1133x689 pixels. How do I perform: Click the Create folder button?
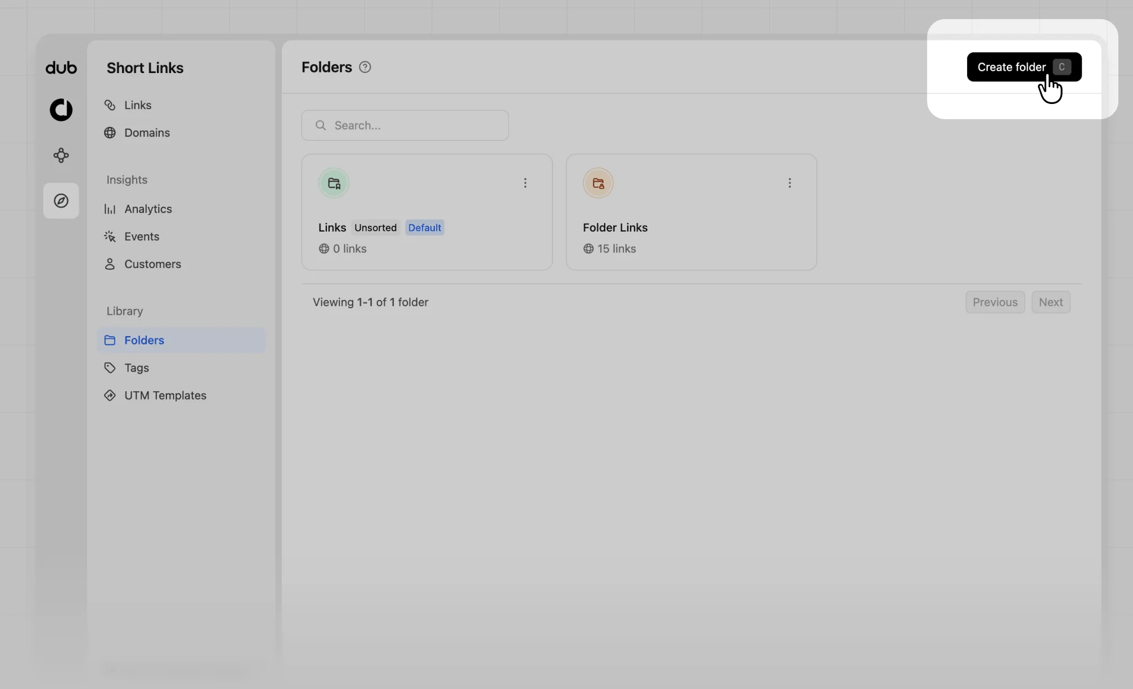(1024, 67)
